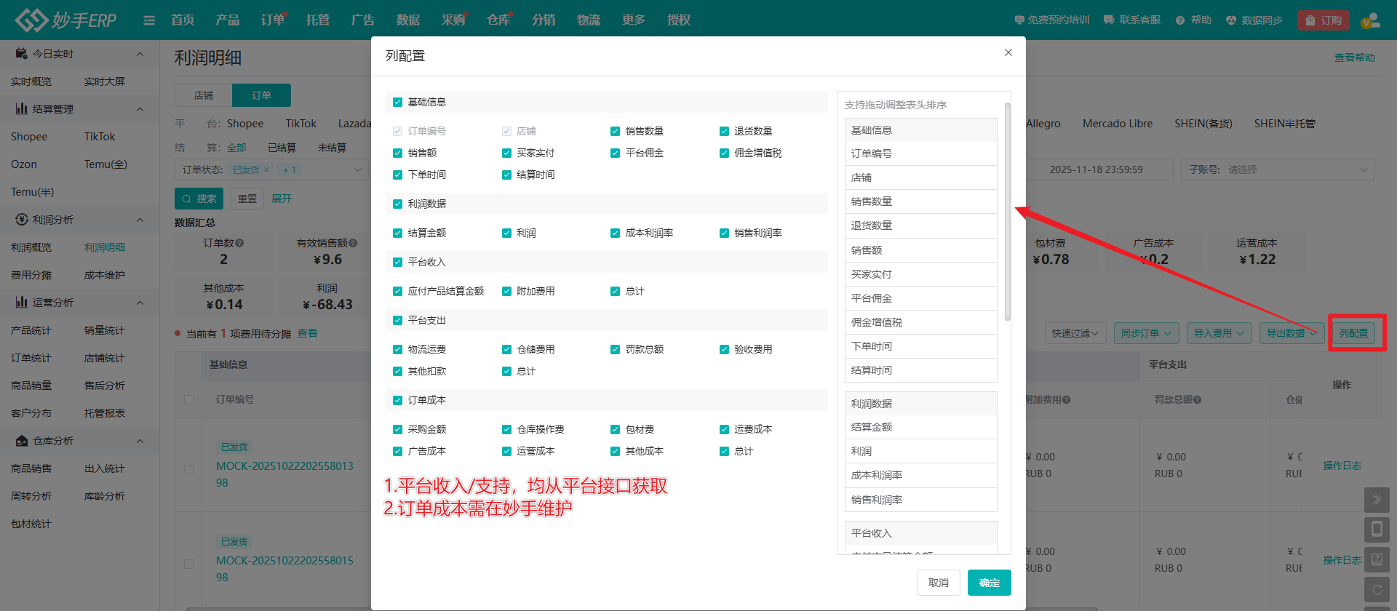The image size is (1397, 611).
Task: Click the 数据同步 icon in header
Action: click(x=1231, y=20)
